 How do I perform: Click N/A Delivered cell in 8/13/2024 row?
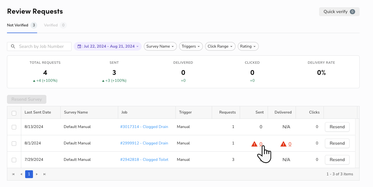286,127
